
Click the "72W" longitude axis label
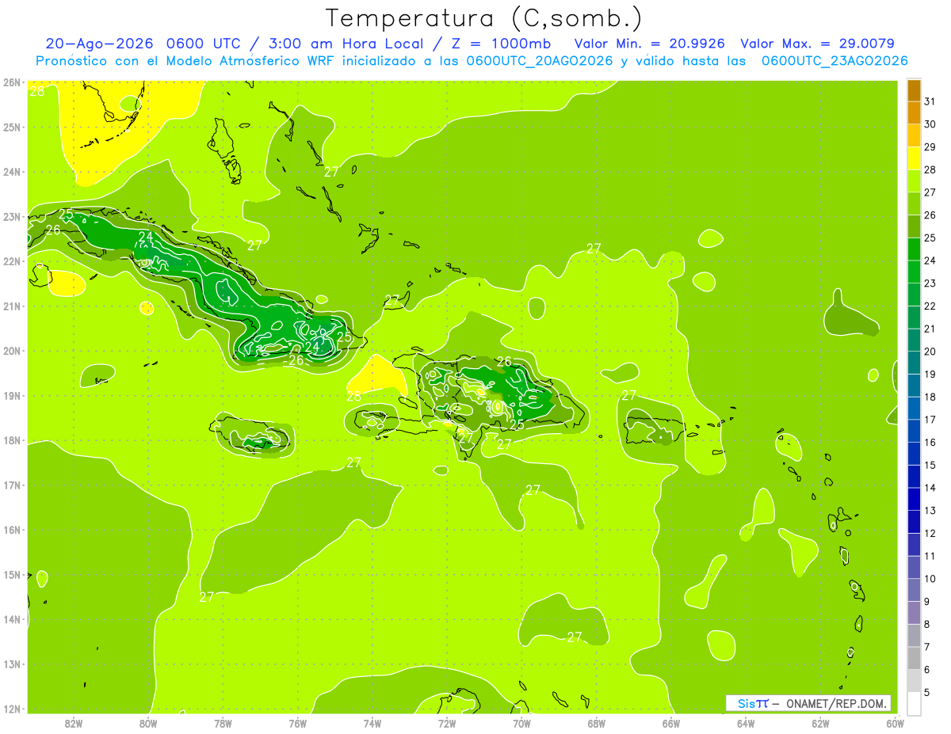(447, 722)
